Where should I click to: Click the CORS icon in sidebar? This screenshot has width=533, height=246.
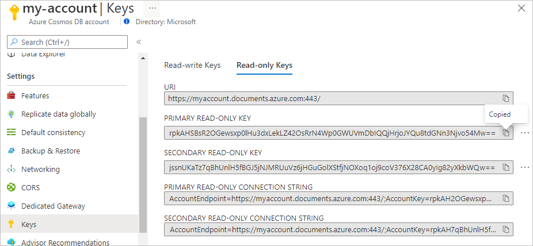(x=11, y=187)
